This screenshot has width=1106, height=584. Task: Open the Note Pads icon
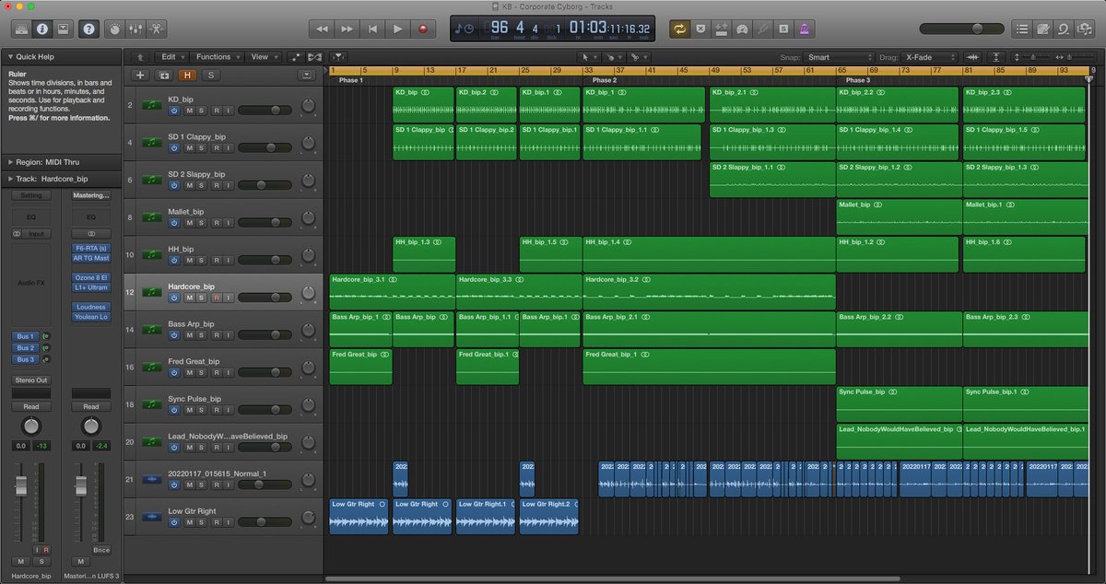[x=1042, y=28]
